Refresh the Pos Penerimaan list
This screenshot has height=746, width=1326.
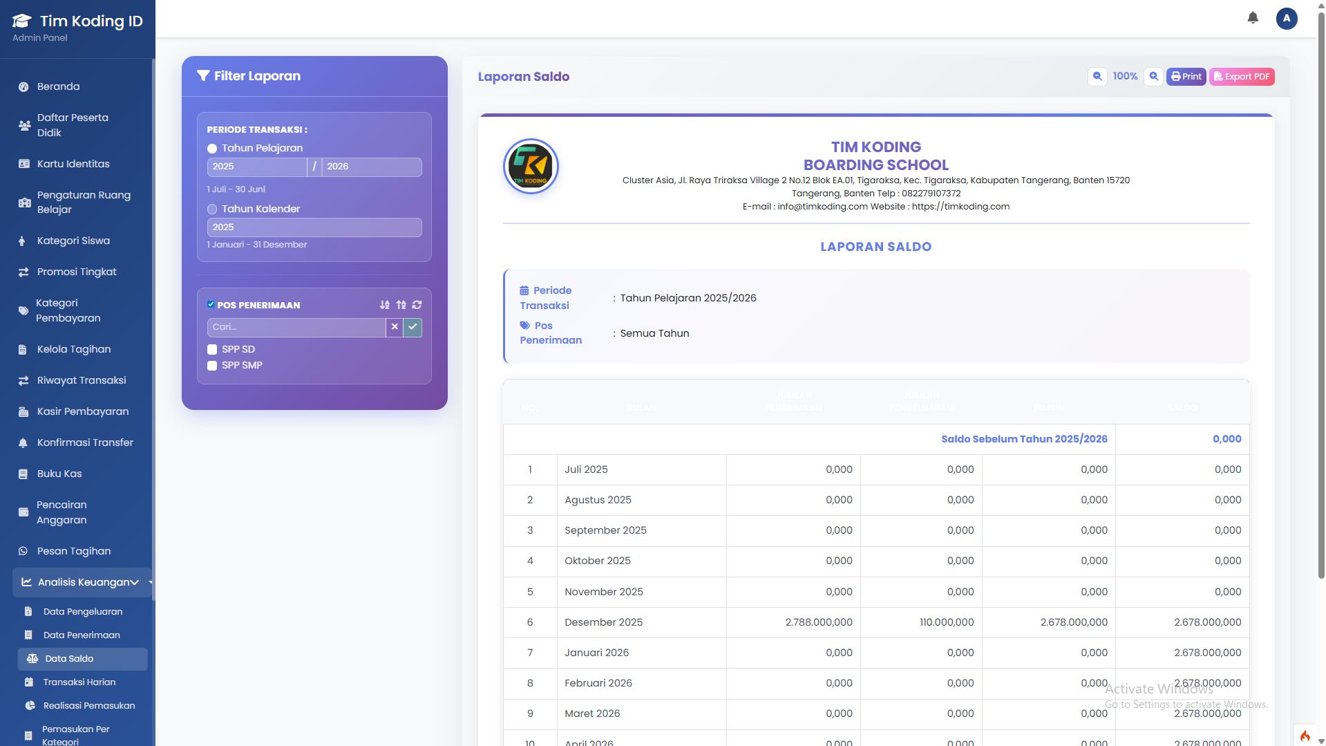click(x=417, y=305)
